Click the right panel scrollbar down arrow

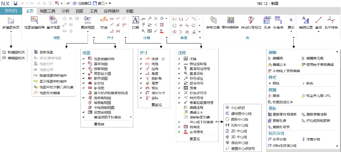(x=337, y=146)
